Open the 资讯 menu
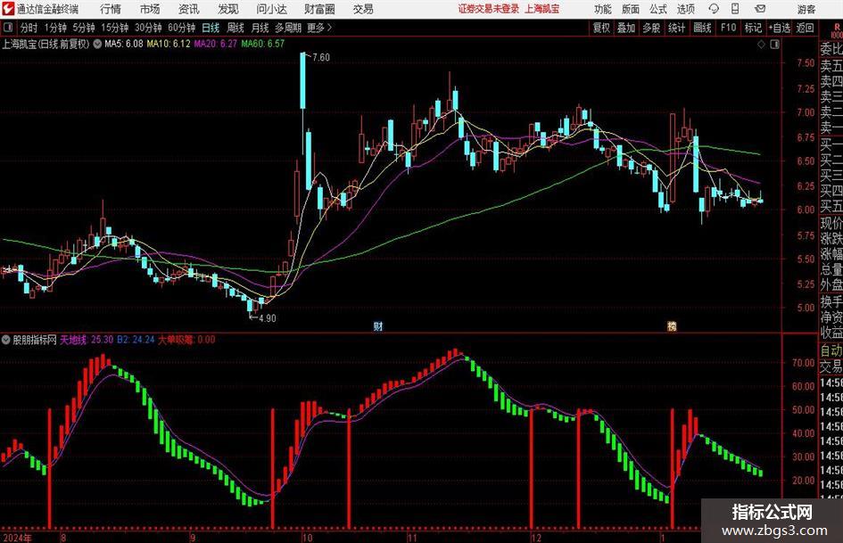 coord(189,9)
